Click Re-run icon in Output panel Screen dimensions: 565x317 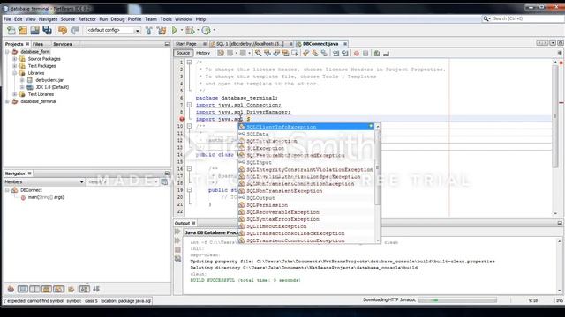tap(177, 232)
